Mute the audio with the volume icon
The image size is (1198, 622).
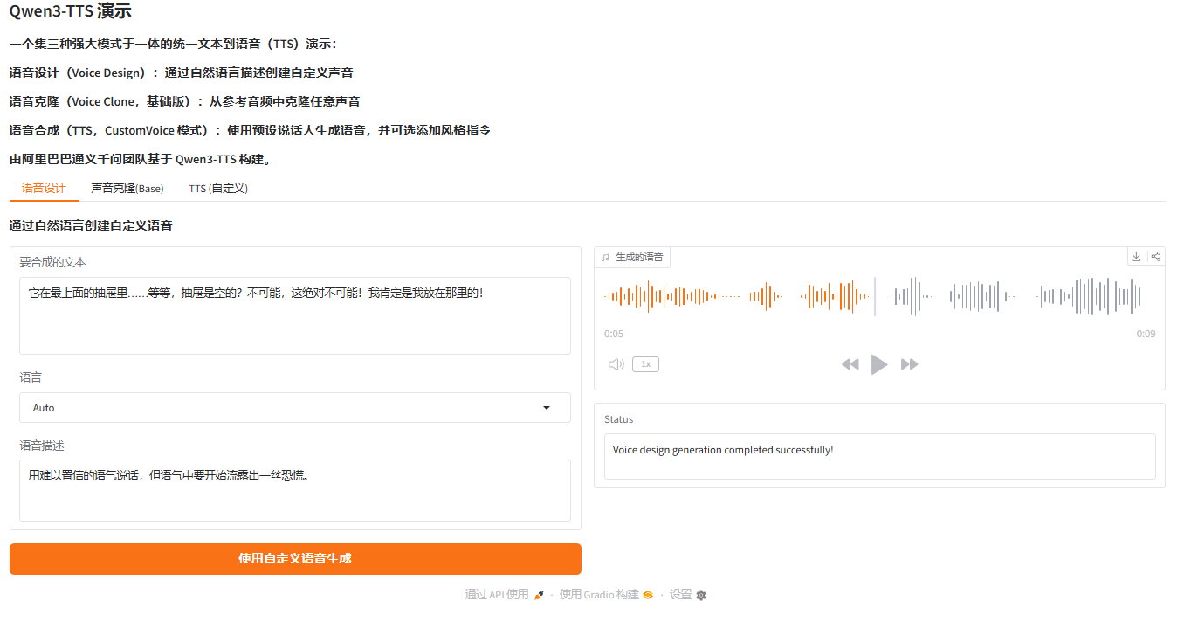pos(616,364)
